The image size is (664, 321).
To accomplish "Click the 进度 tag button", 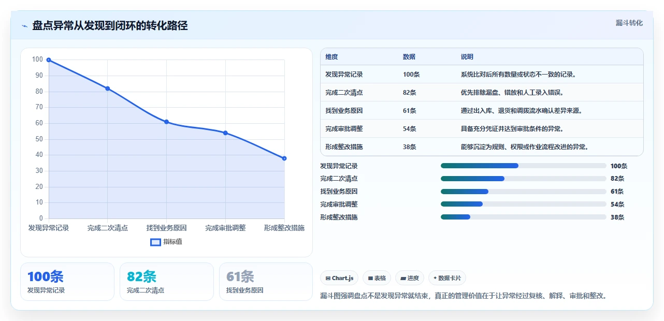I will click(x=410, y=278).
